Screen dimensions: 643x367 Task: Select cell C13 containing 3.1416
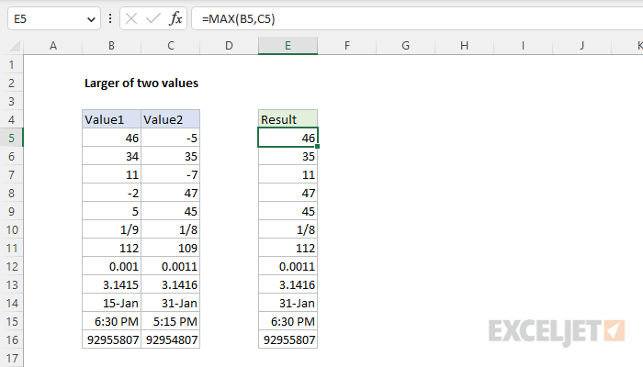(x=171, y=284)
